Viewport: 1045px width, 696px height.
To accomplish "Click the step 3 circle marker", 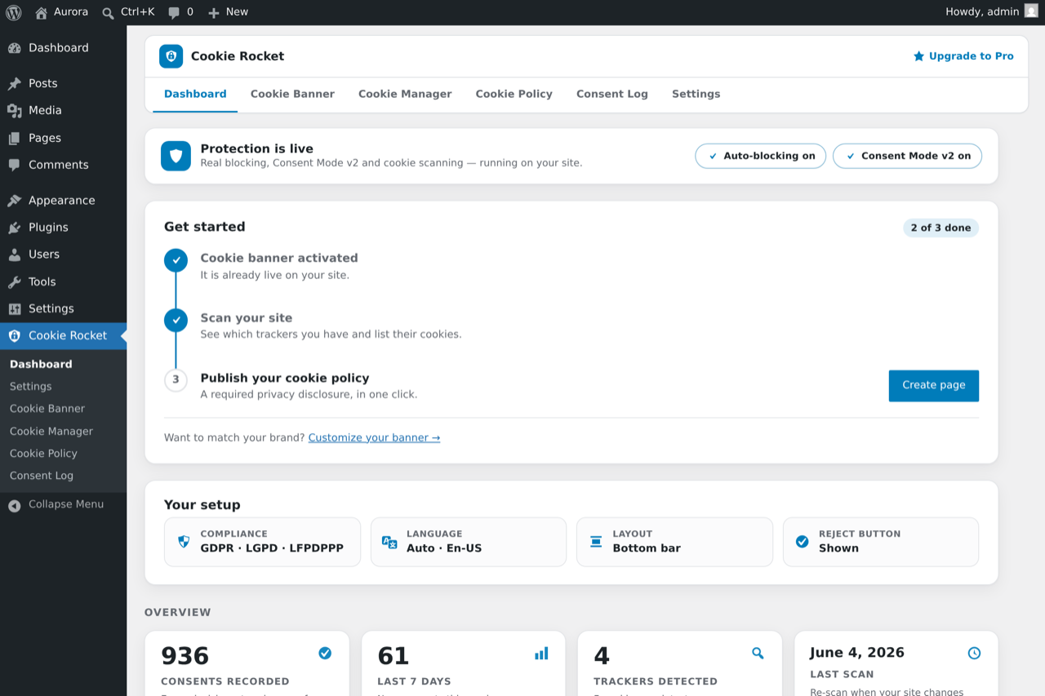I will pyautogui.click(x=176, y=380).
